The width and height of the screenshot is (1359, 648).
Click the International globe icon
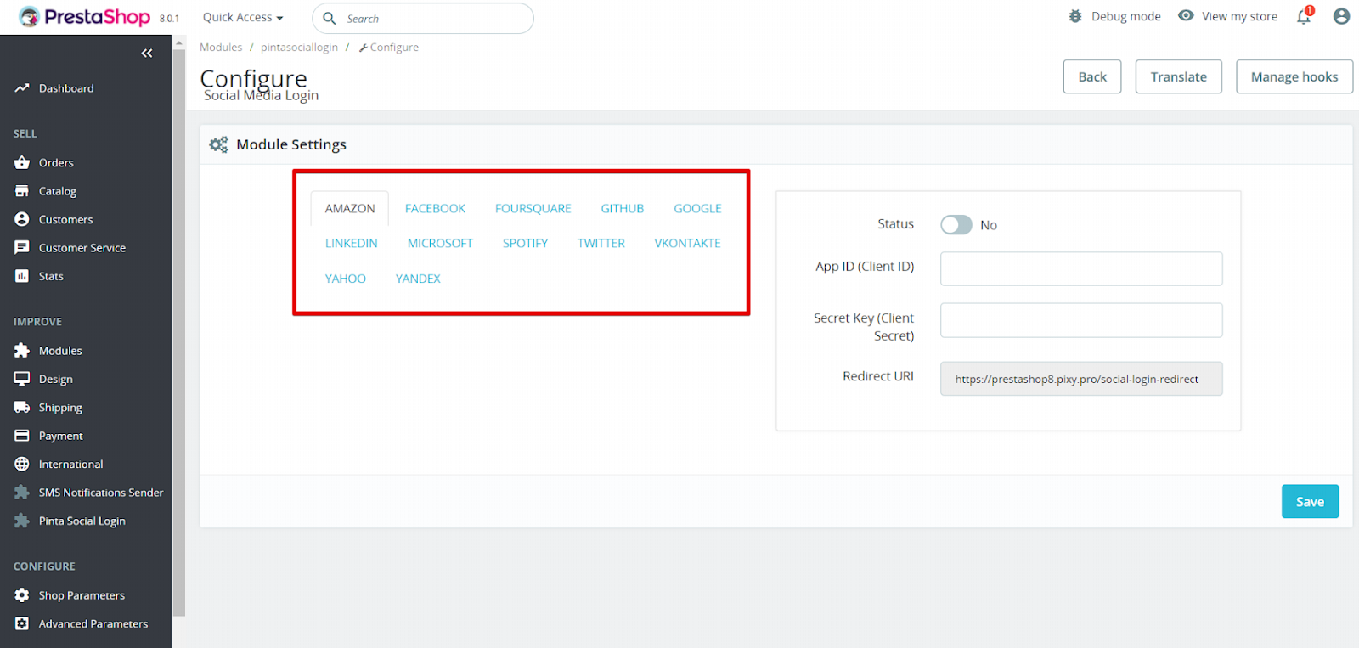pos(22,465)
